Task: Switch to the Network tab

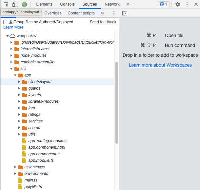Action: [112, 4]
